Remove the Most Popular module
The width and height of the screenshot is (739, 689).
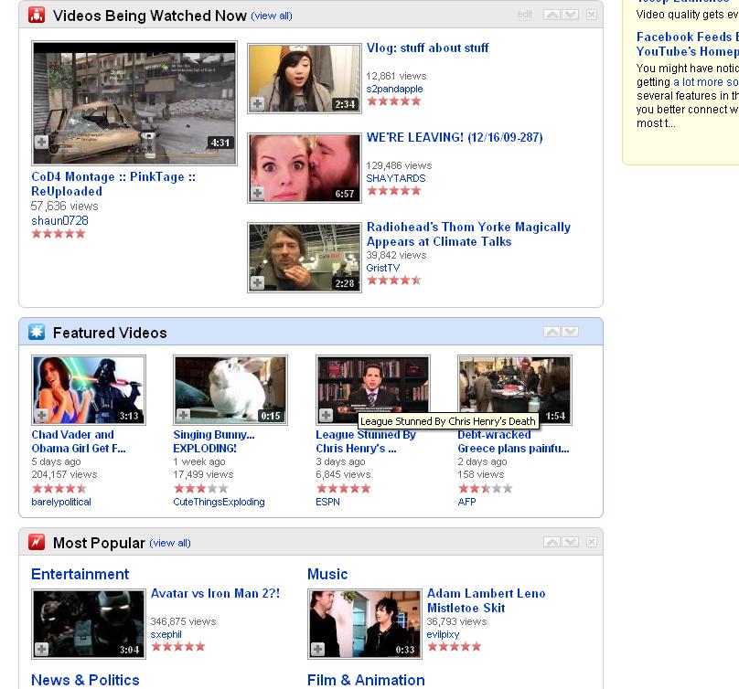[x=592, y=542]
